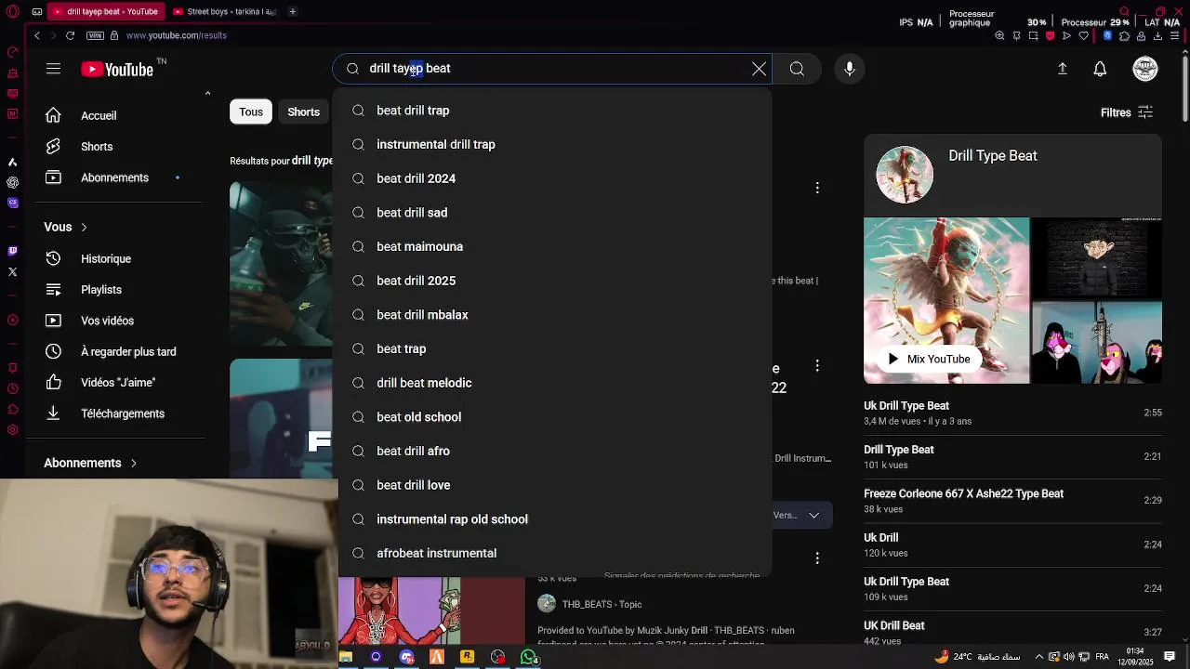Select the 'drill tayep beat - YouTube' tab
The height and width of the screenshot is (669, 1190).
(x=104, y=12)
